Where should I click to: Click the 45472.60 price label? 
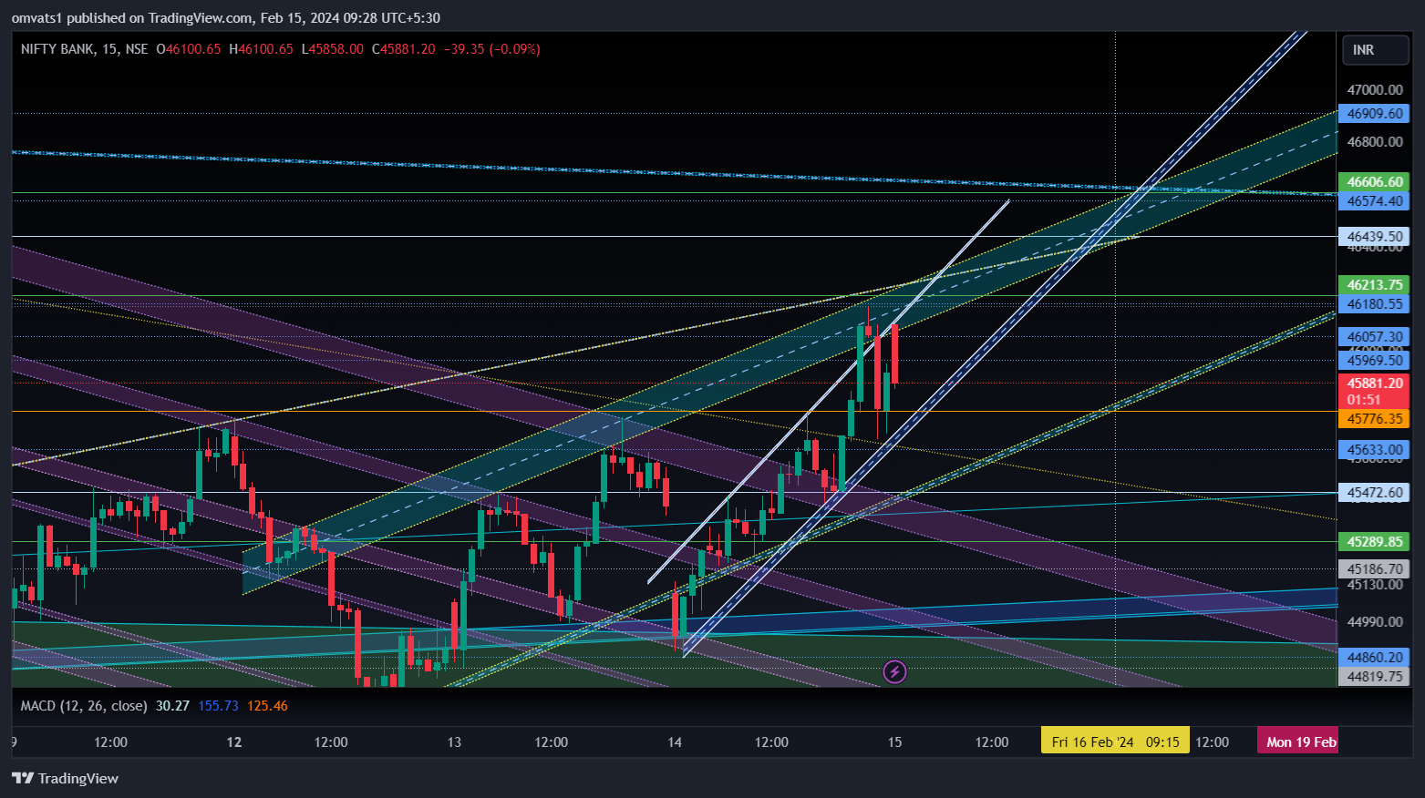[1374, 493]
